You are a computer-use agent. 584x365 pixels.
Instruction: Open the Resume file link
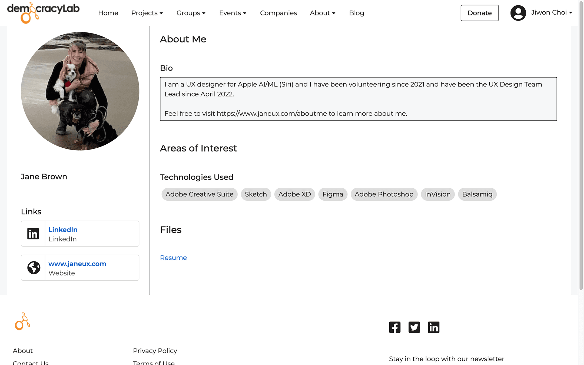[173, 258]
